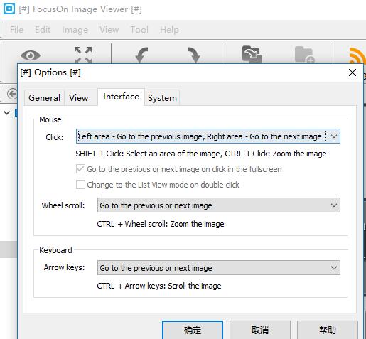This screenshot has height=339, width=366.
Task: Click the fullscreen arrows toolbar icon
Action: [x=83, y=55]
